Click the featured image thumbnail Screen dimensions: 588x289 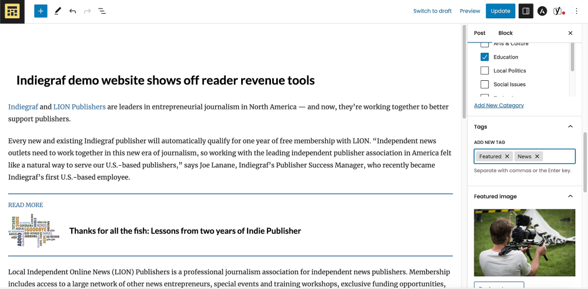tap(524, 243)
